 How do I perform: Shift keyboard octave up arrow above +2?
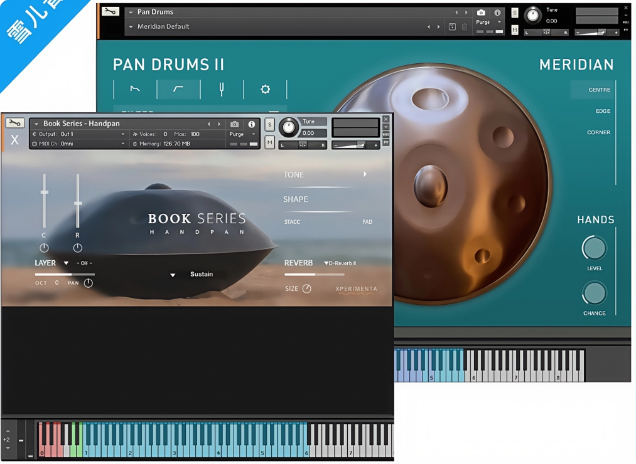[8, 431]
